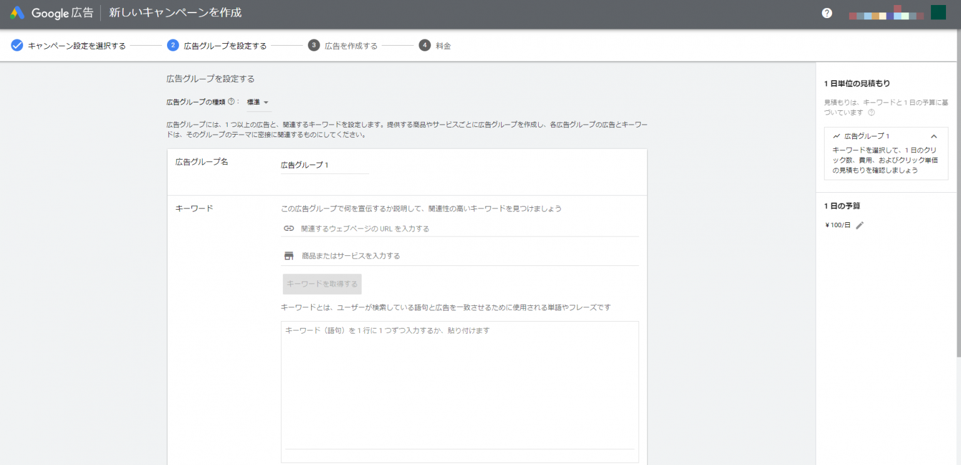The width and height of the screenshot is (961, 465).
Task: Select step 2 広告グループを設定する
Action: 217,46
